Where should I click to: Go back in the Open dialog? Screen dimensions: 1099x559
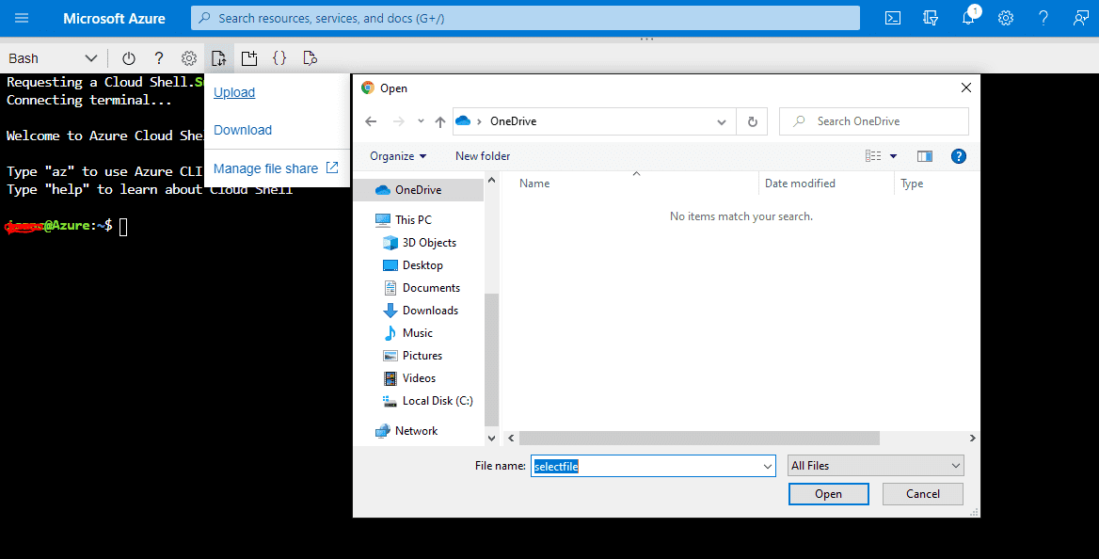point(371,121)
